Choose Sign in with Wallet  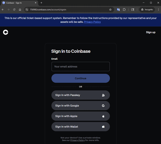click(80, 127)
